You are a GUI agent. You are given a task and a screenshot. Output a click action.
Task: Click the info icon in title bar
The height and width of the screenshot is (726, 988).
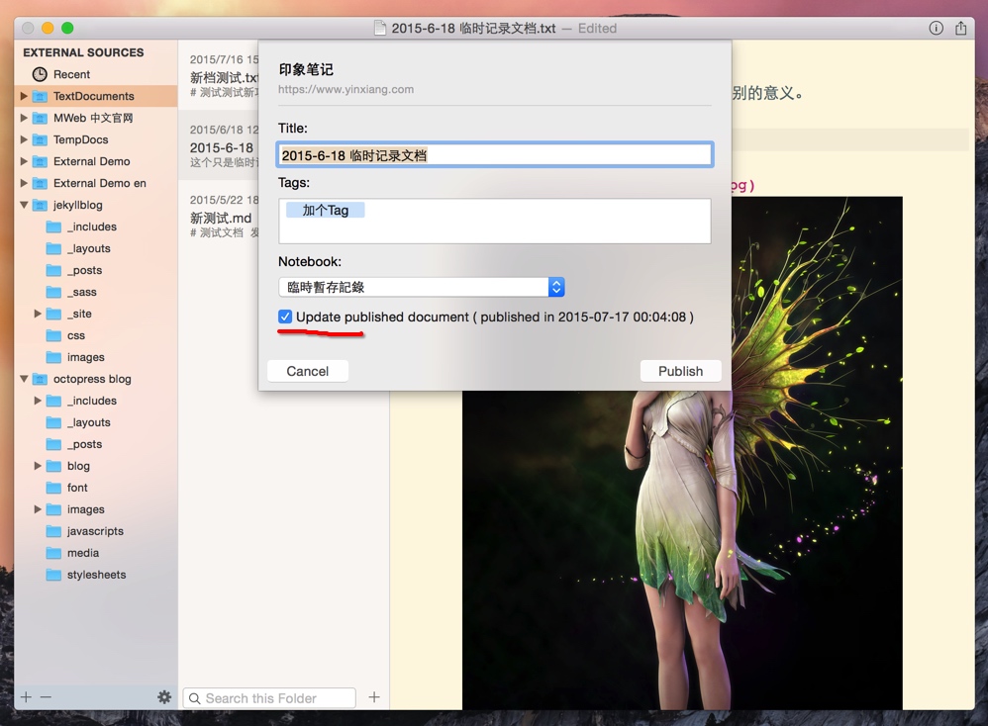pyautogui.click(x=936, y=28)
